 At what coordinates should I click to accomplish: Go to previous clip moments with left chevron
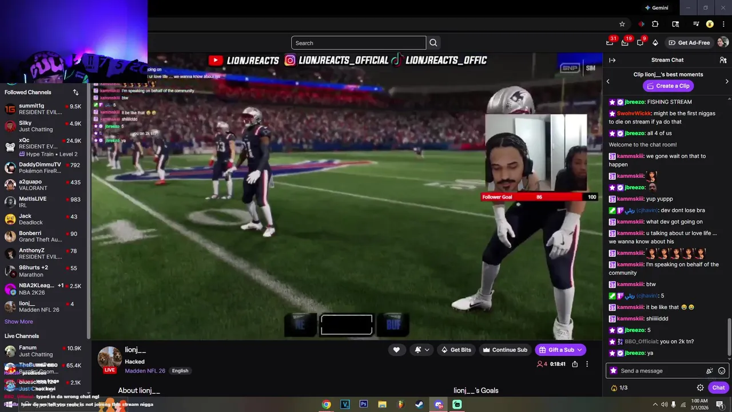pos(608,81)
